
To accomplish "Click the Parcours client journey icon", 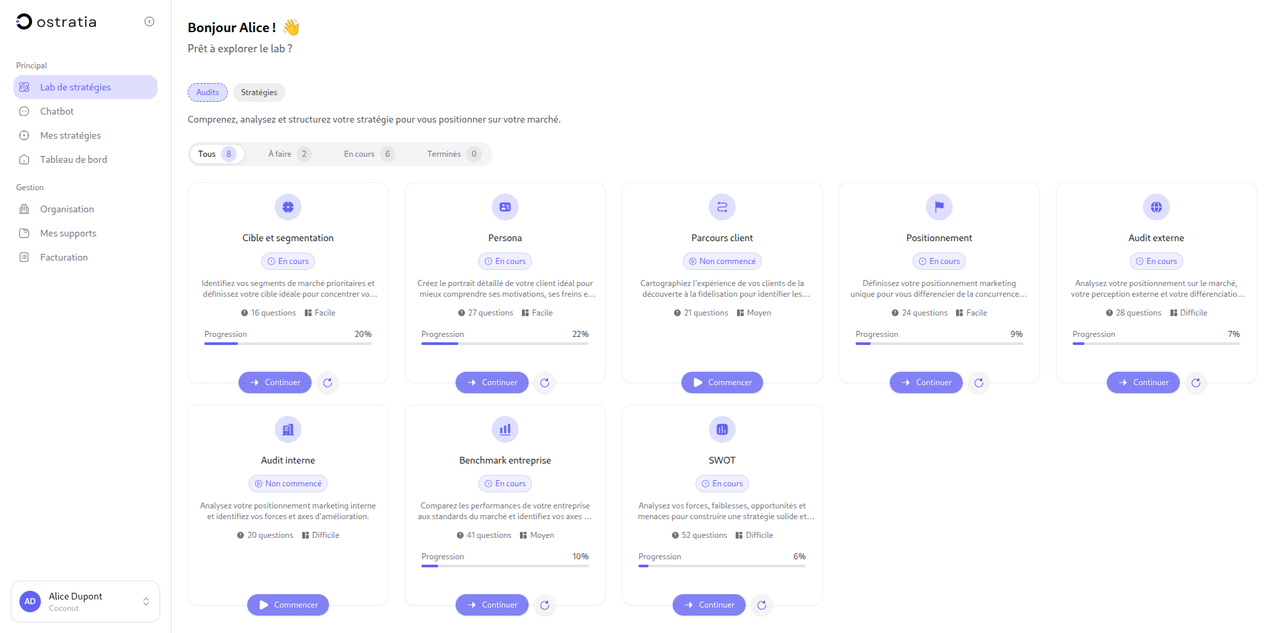I will click(x=722, y=207).
